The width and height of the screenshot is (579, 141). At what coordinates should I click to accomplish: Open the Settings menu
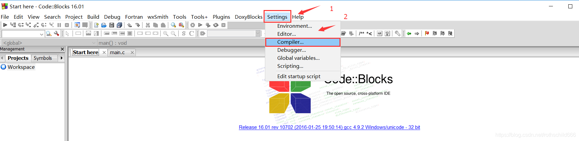[277, 17]
